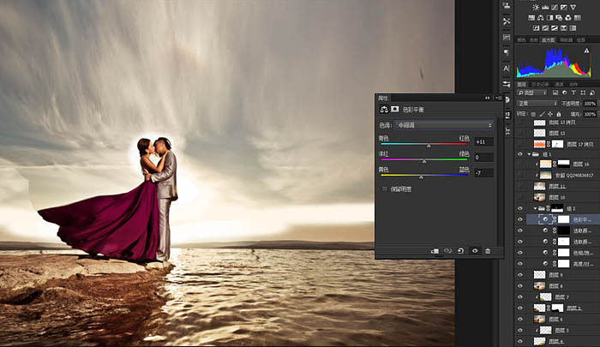This screenshot has width=600, height=347.
Task: Open the Paragraph panel icon
Action: [507, 53]
